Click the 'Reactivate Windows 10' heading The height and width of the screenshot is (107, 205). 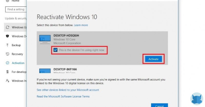tap(67, 17)
